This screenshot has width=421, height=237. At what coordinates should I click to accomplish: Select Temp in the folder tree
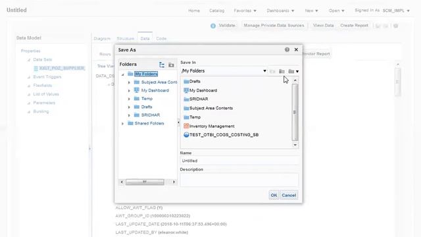[x=147, y=99]
